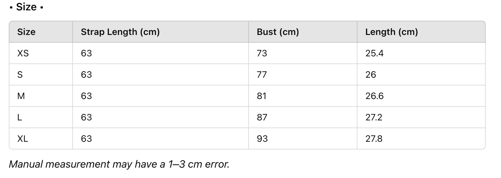
Task: Select the S size row label
Action: click(x=20, y=75)
